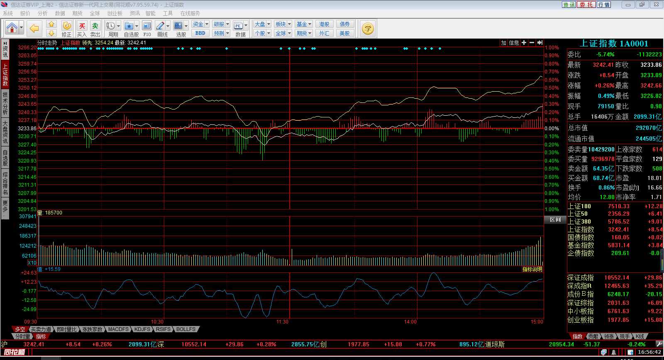664x360 pixels.
Task: Open the 买入 buy icon
Action: point(82,26)
